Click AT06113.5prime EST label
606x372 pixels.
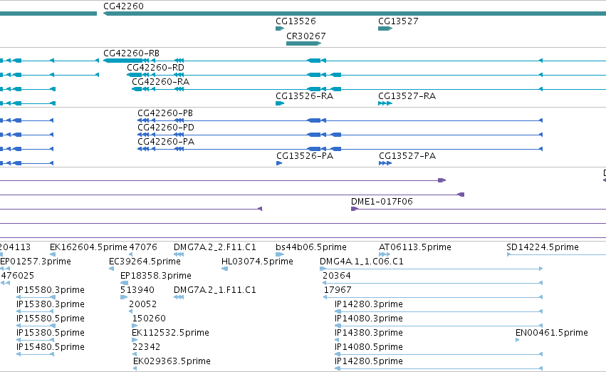[x=415, y=247]
